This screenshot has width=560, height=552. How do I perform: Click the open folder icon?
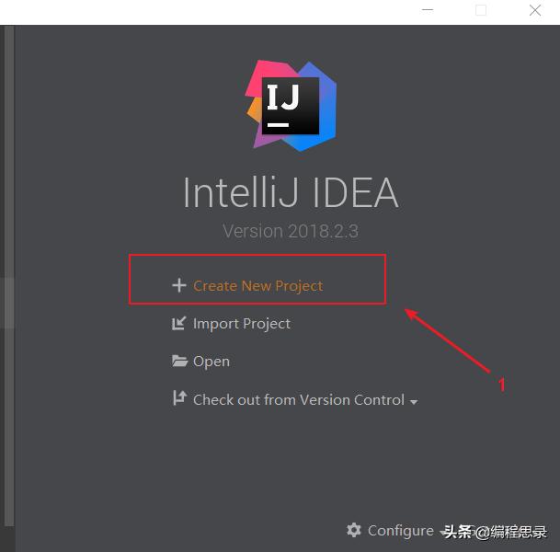point(179,361)
